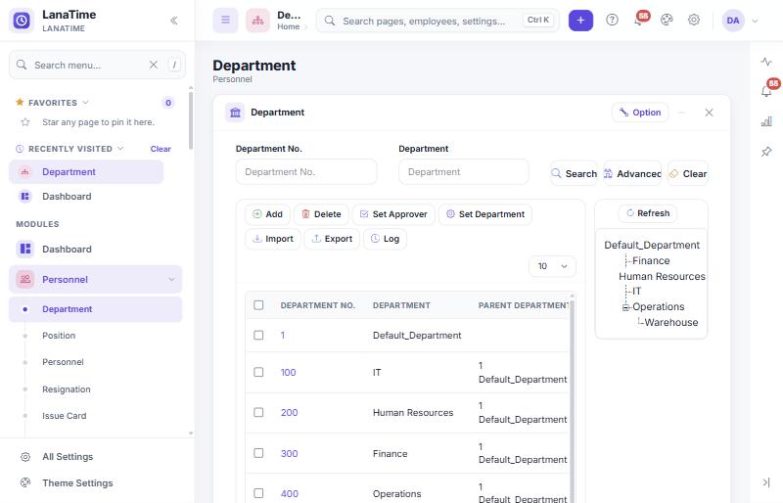Open the bell icon in right rail
Image resolution: width=783 pixels, height=503 pixels.
[x=766, y=91]
